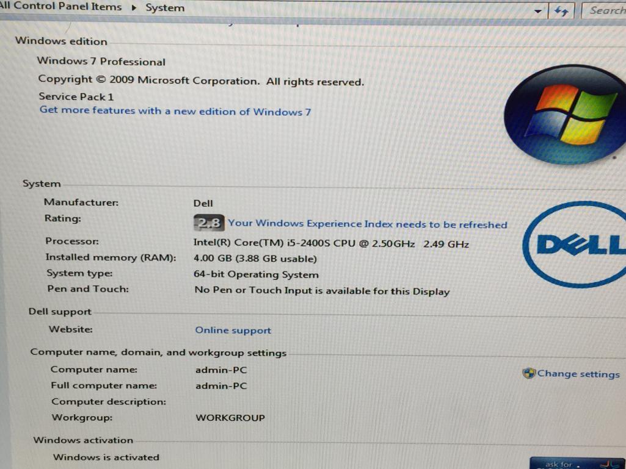Image resolution: width=626 pixels, height=469 pixels.
Task: Open Windows Experience Index needs refresh link
Action: pyautogui.click(x=367, y=224)
